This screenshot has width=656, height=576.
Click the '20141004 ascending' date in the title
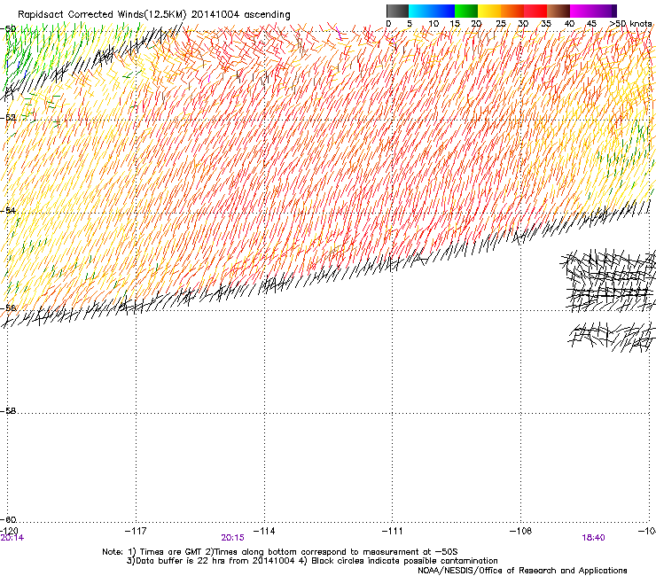[240, 15]
